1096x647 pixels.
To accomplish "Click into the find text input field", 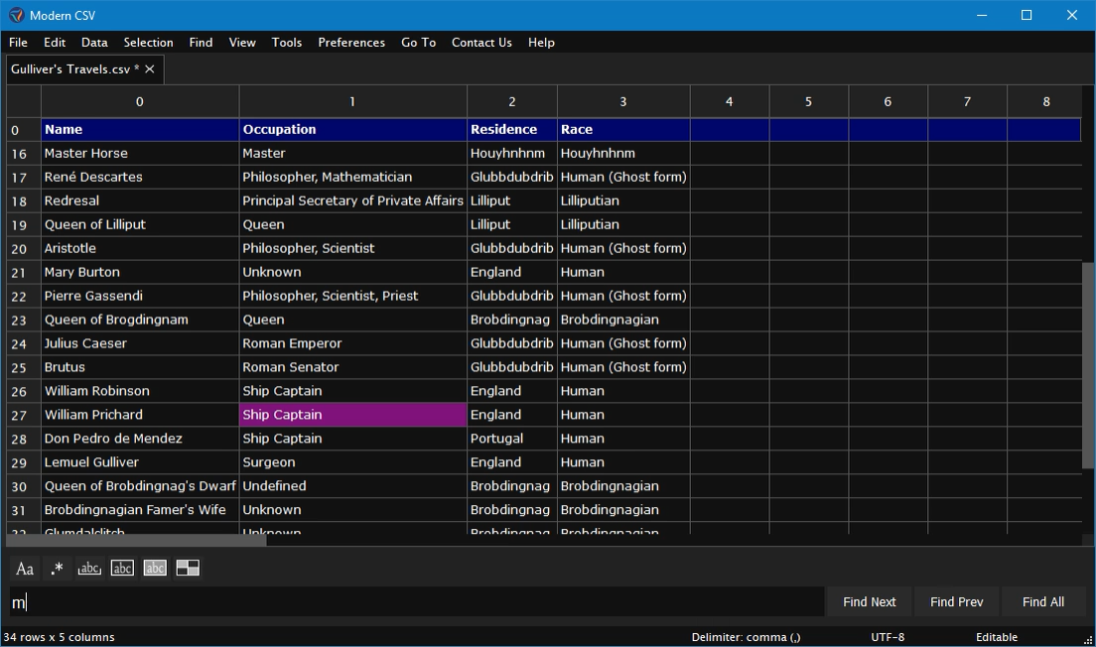I will [x=416, y=601].
